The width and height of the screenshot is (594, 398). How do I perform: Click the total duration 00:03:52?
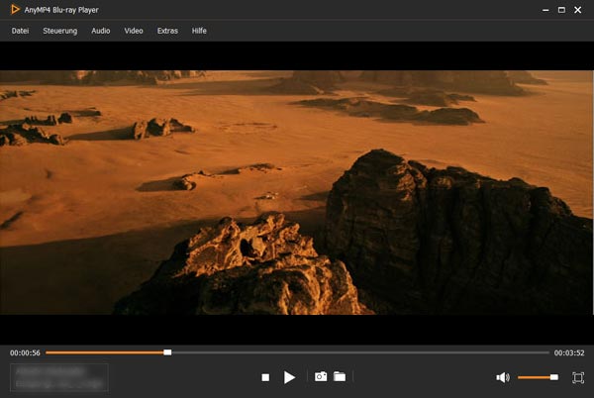569,352
